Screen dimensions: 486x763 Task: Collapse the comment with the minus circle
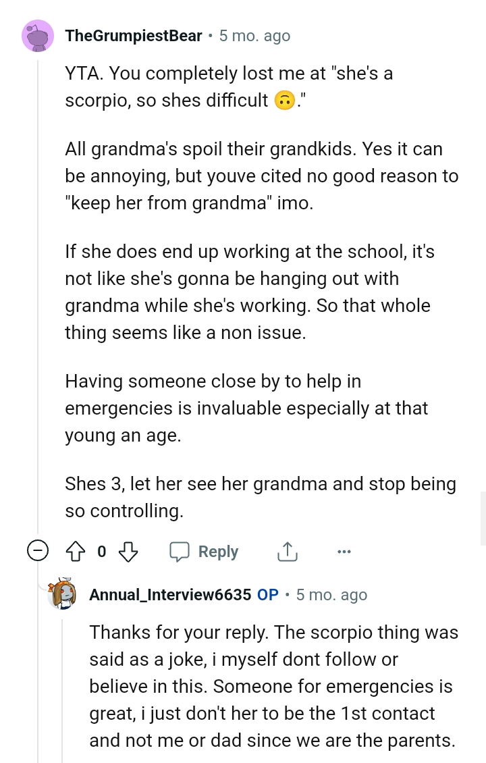(38, 552)
